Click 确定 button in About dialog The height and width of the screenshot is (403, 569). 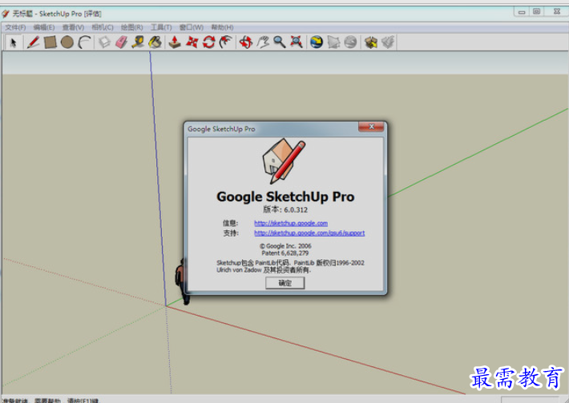click(x=284, y=283)
